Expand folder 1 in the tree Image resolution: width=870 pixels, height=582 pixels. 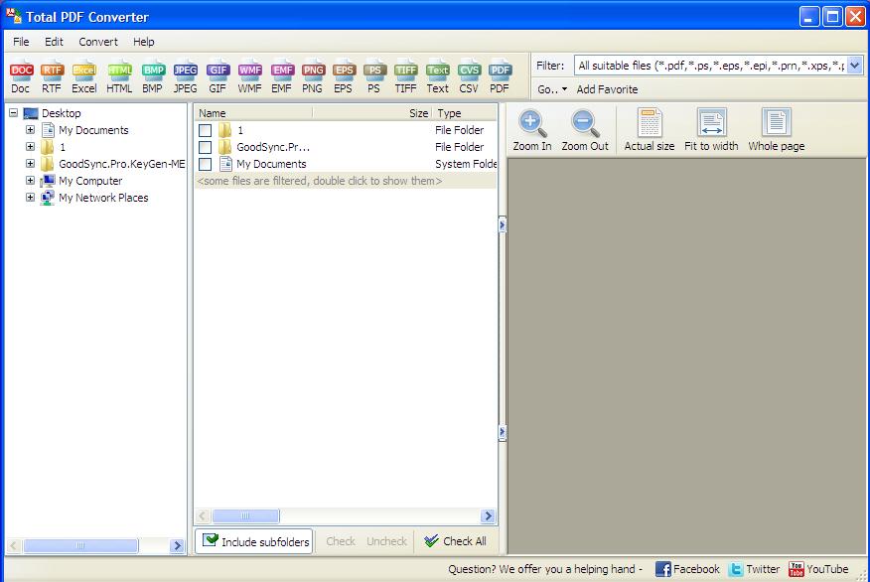tap(31, 146)
